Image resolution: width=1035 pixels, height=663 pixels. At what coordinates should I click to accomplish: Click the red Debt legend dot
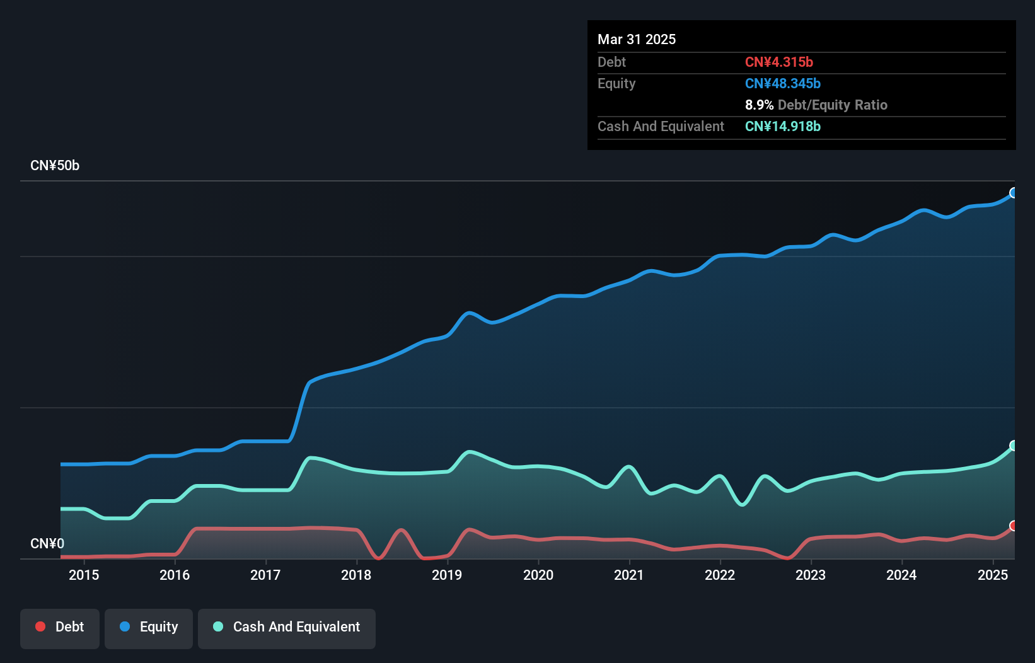[x=40, y=626]
